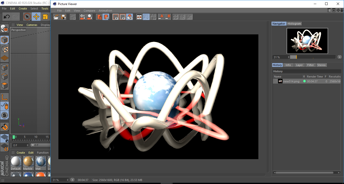The image size is (344, 184).
Task: Click the Name column header
Action: [288, 77]
